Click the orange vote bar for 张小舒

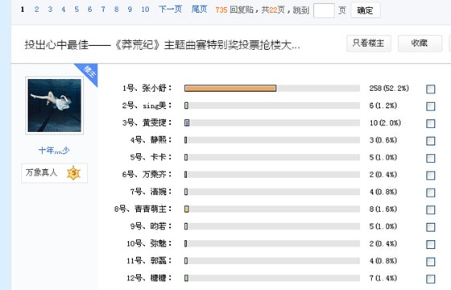230,89
